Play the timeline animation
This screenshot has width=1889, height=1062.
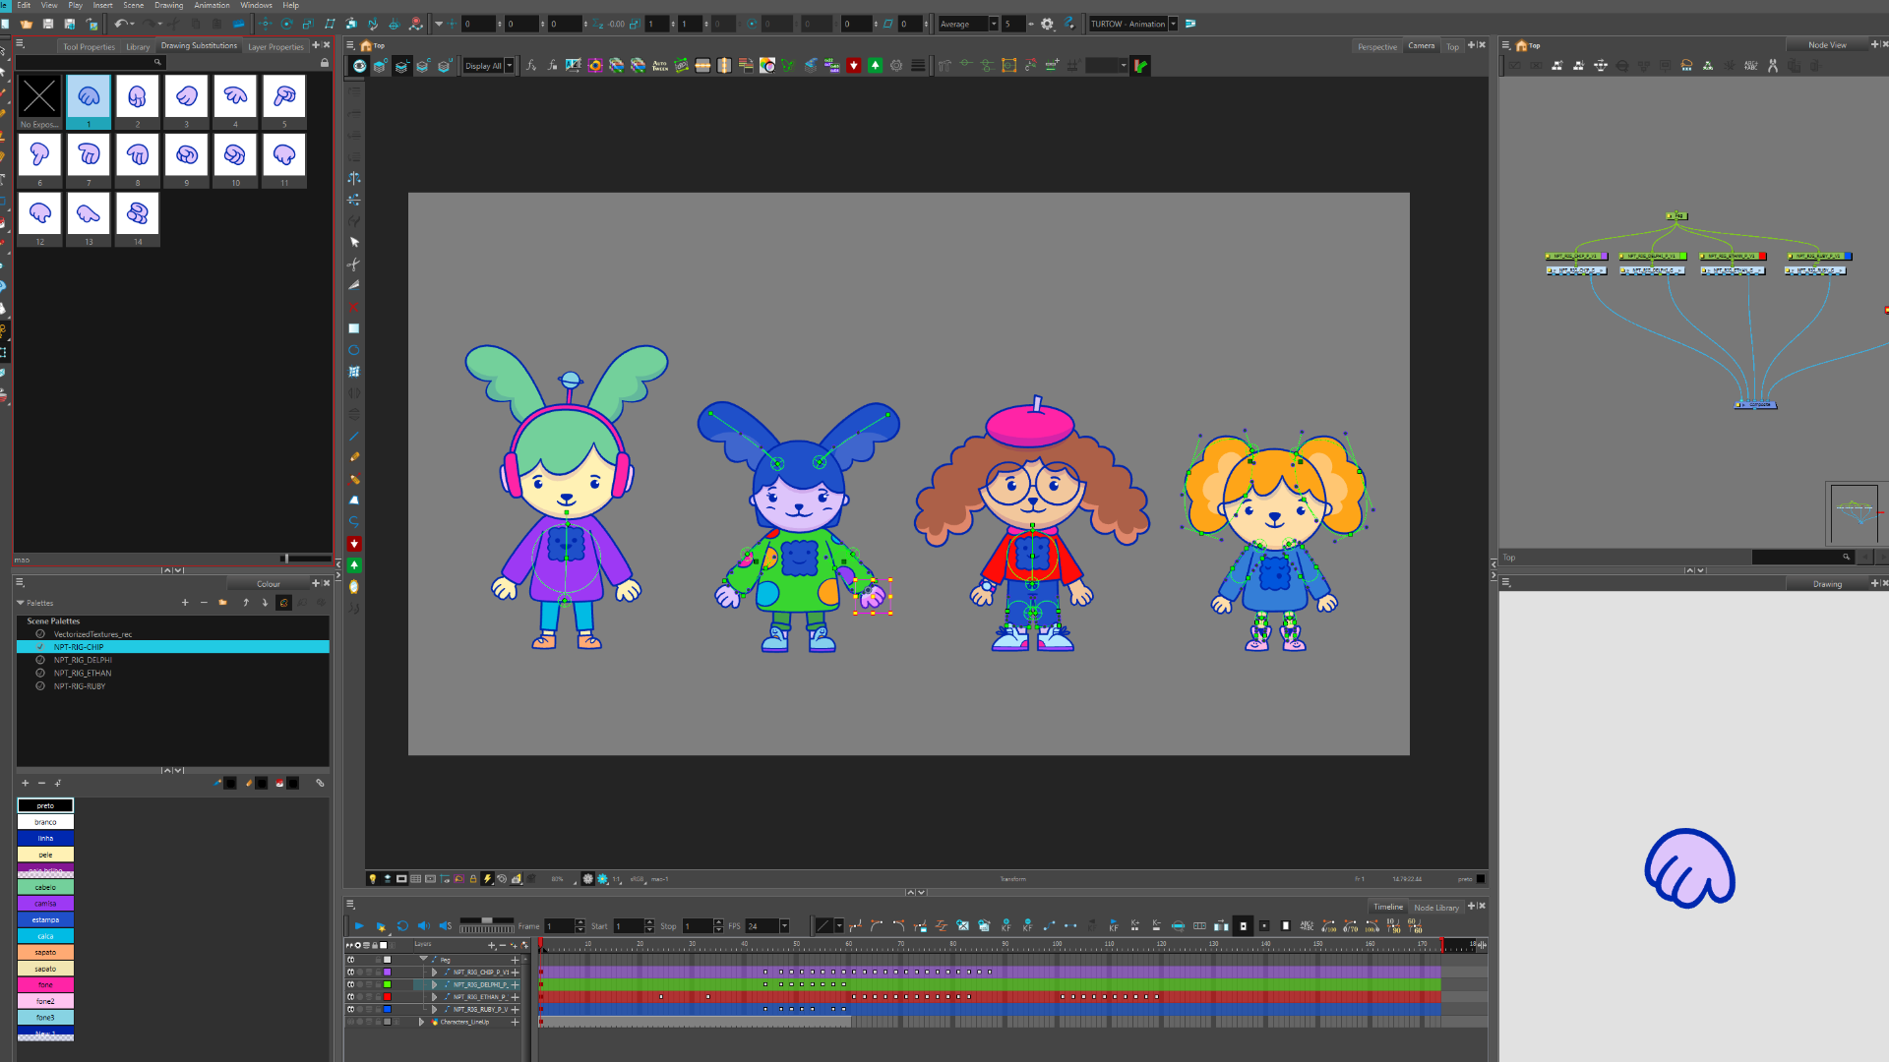[359, 926]
